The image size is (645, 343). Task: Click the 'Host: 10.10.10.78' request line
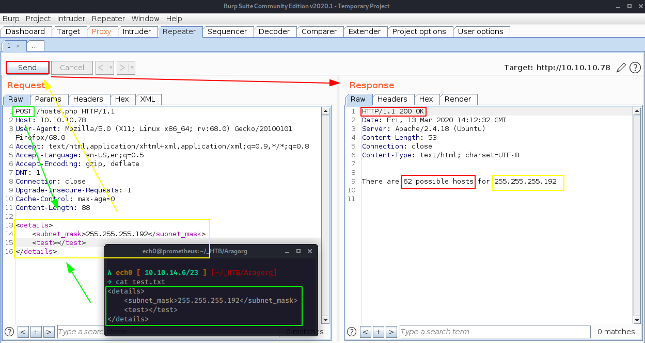coord(51,120)
